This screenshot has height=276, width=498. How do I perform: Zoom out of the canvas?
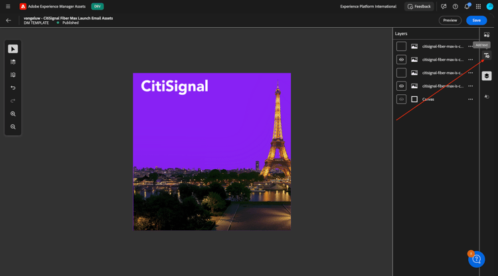(x=13, y=127)
